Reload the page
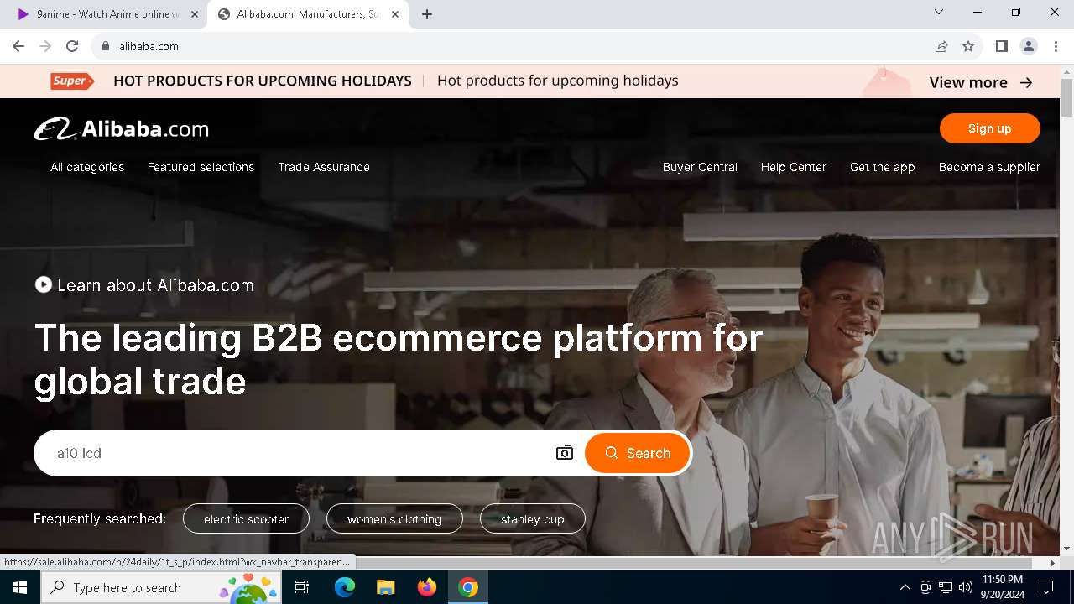 point(72,46)
